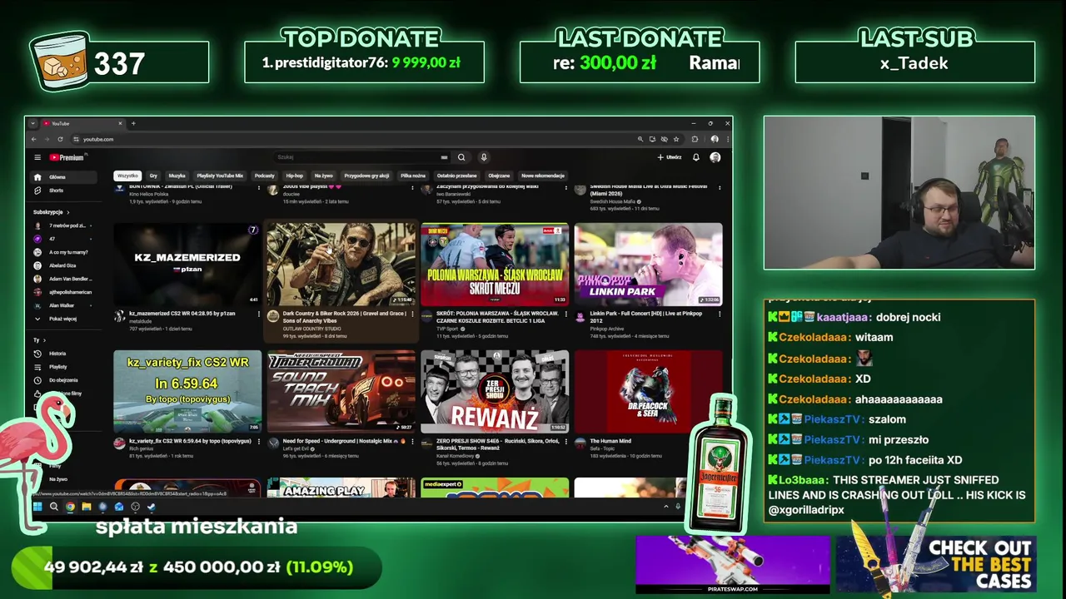The height and width of the screenshot is (599, 1066).
Task: Open the 7 metrów pod zi... subscription
Action: click(62, 225)
